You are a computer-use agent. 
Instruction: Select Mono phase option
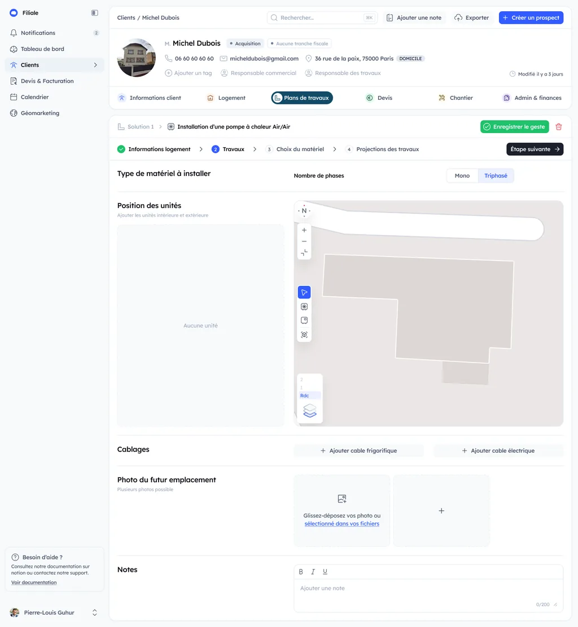462,175
